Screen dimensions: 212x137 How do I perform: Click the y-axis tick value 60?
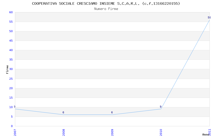coord(11,12)
